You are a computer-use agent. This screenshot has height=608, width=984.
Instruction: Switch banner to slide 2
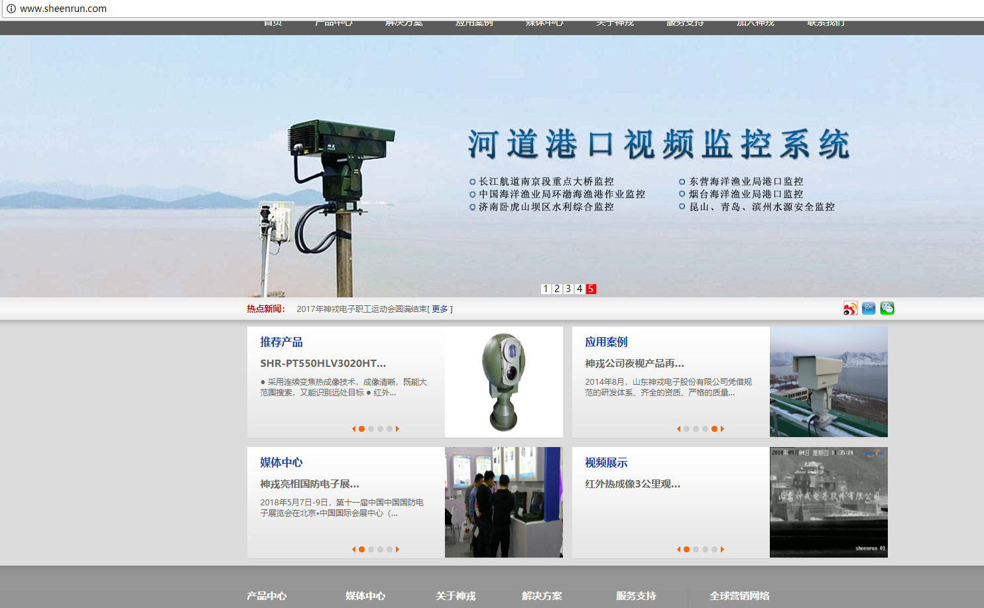(557, 289)
